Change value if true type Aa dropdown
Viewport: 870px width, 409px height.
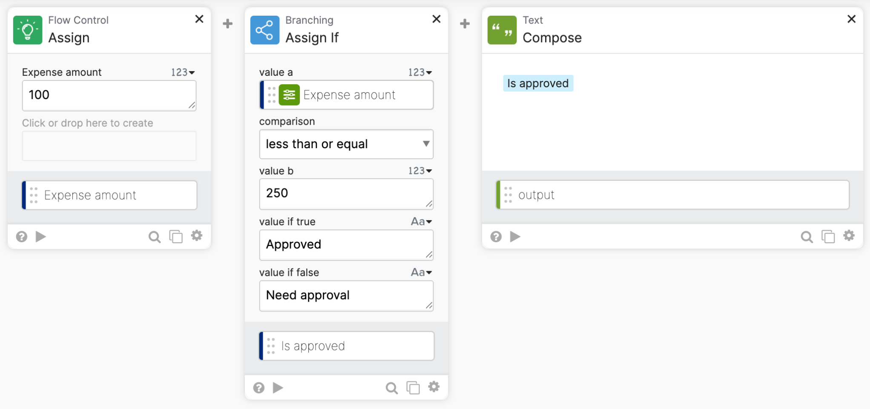click(421, 222)
